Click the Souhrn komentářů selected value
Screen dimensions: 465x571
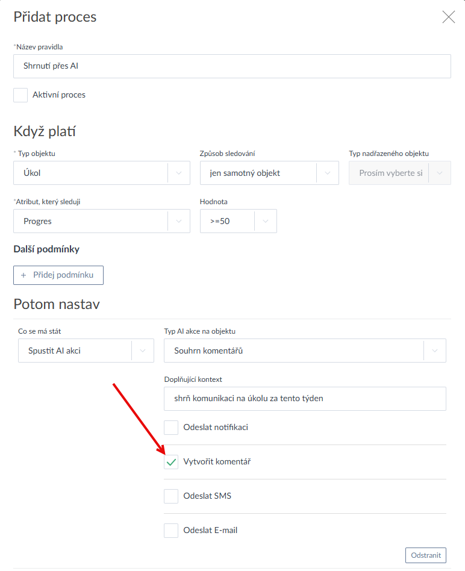coord(208,351)
